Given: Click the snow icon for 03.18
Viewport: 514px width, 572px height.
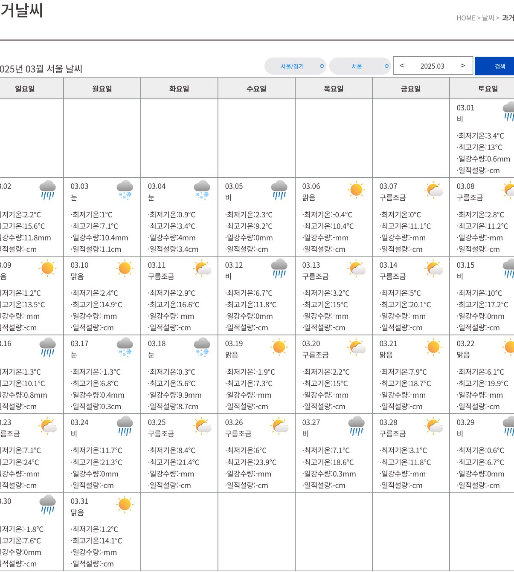Looking at the screenshot, I should [x=202, y=347].
